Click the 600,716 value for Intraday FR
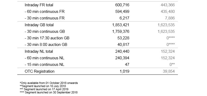Image resolution: width=207 pixels, height=96 pixels. point(122,5)
